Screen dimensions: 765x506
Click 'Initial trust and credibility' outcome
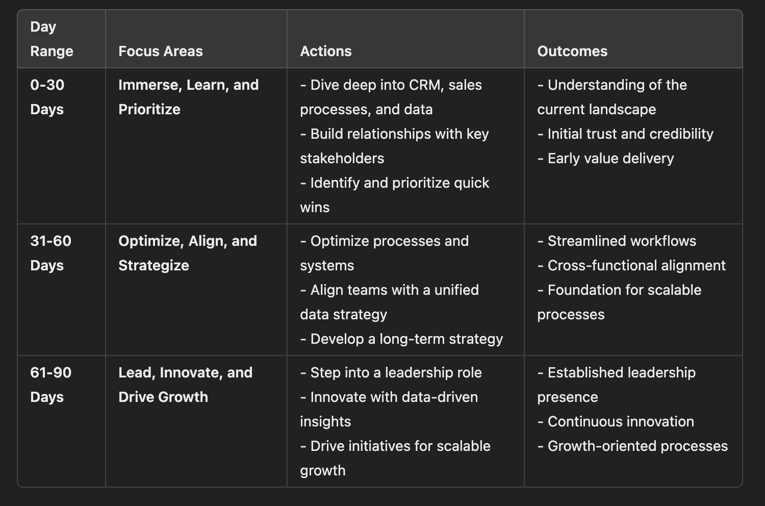625,134
